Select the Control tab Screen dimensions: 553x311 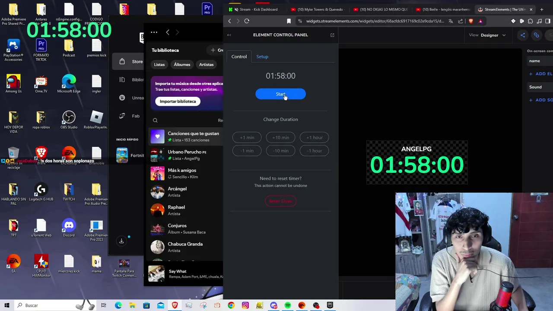click(x=239, y=57)
